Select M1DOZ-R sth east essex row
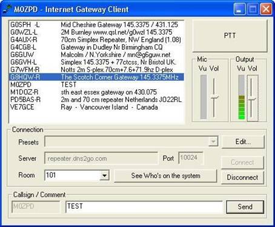This screenshot has height=227, width=275. [96, 92]
